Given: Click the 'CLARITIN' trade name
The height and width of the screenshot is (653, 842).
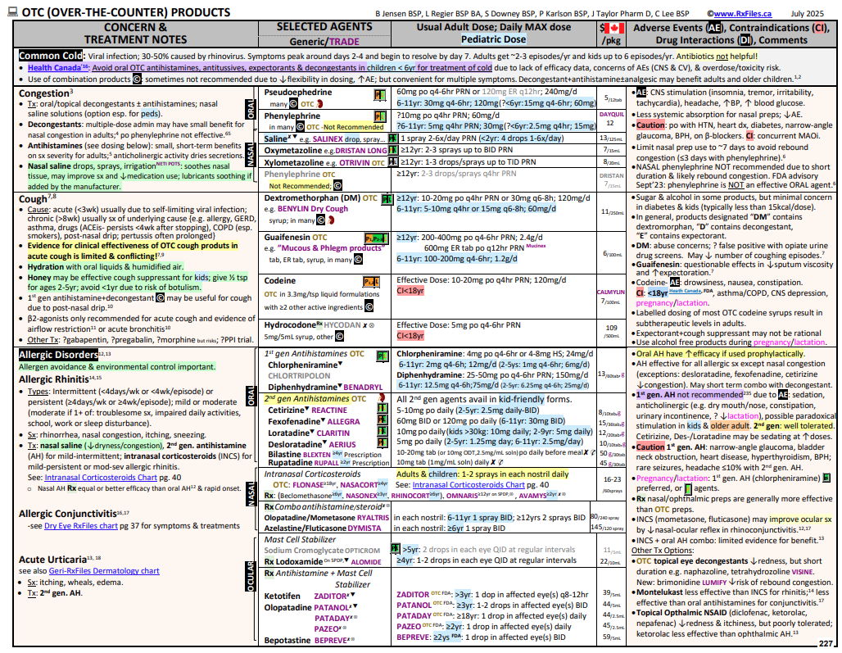Looking at the screenshot, I should (333, 433).
